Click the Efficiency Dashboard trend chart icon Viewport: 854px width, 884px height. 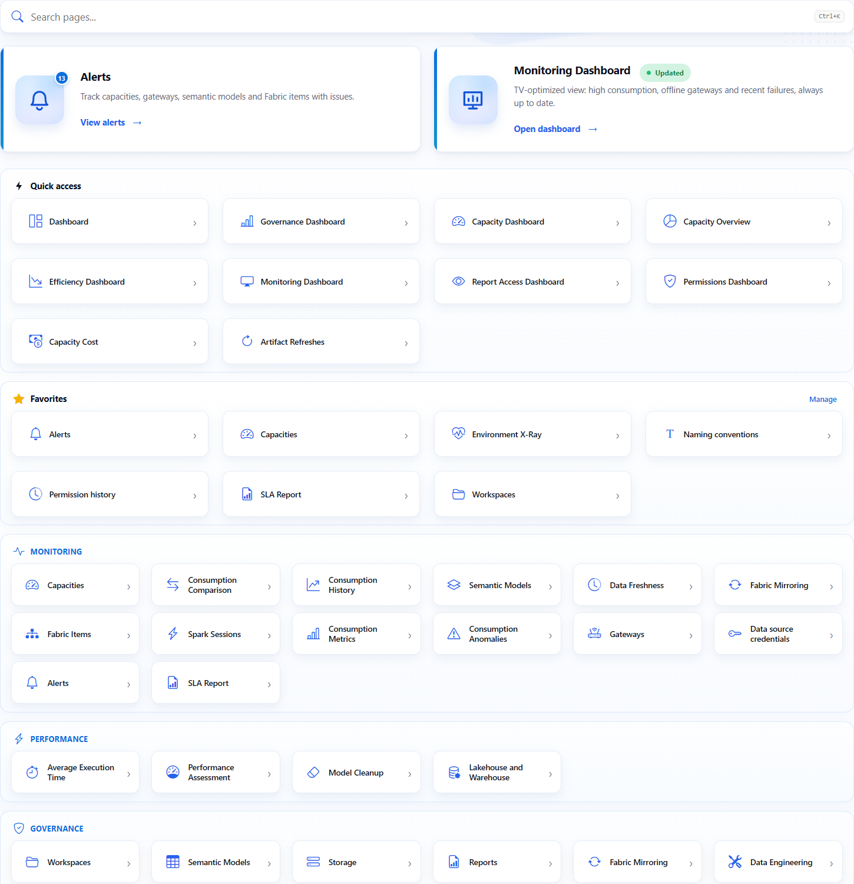(36, 282)
